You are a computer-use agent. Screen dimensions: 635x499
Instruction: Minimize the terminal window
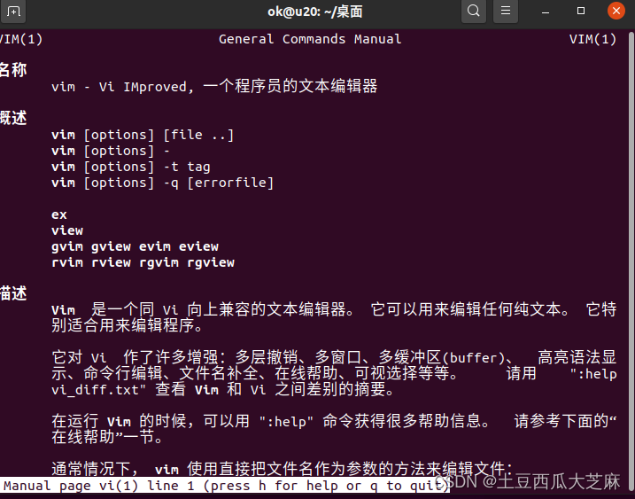546,12
